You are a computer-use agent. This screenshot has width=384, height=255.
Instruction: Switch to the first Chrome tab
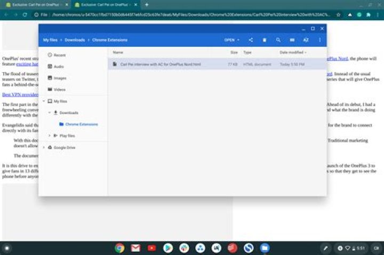36,5
